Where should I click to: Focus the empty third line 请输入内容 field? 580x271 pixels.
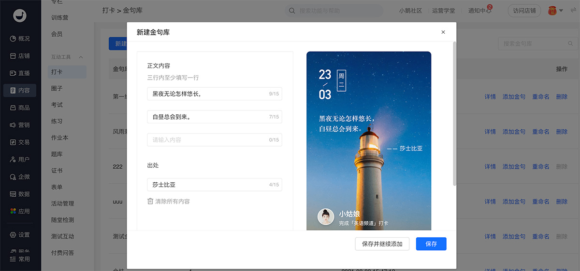pyautogui.click(x=214, y=140)
